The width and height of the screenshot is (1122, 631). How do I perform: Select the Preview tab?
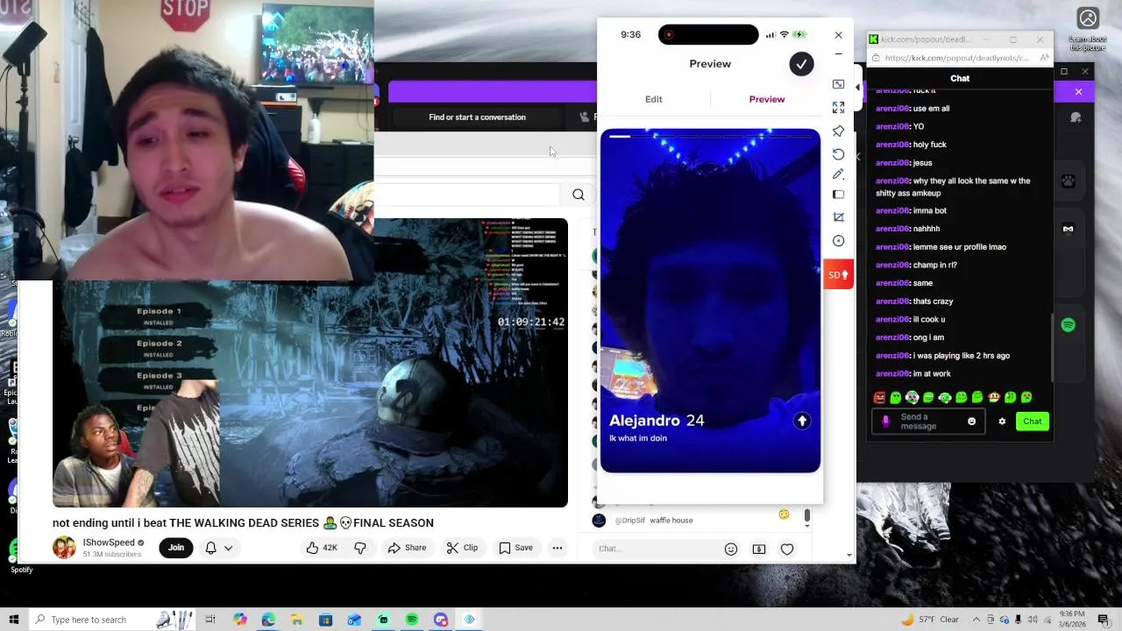[767, 99]
